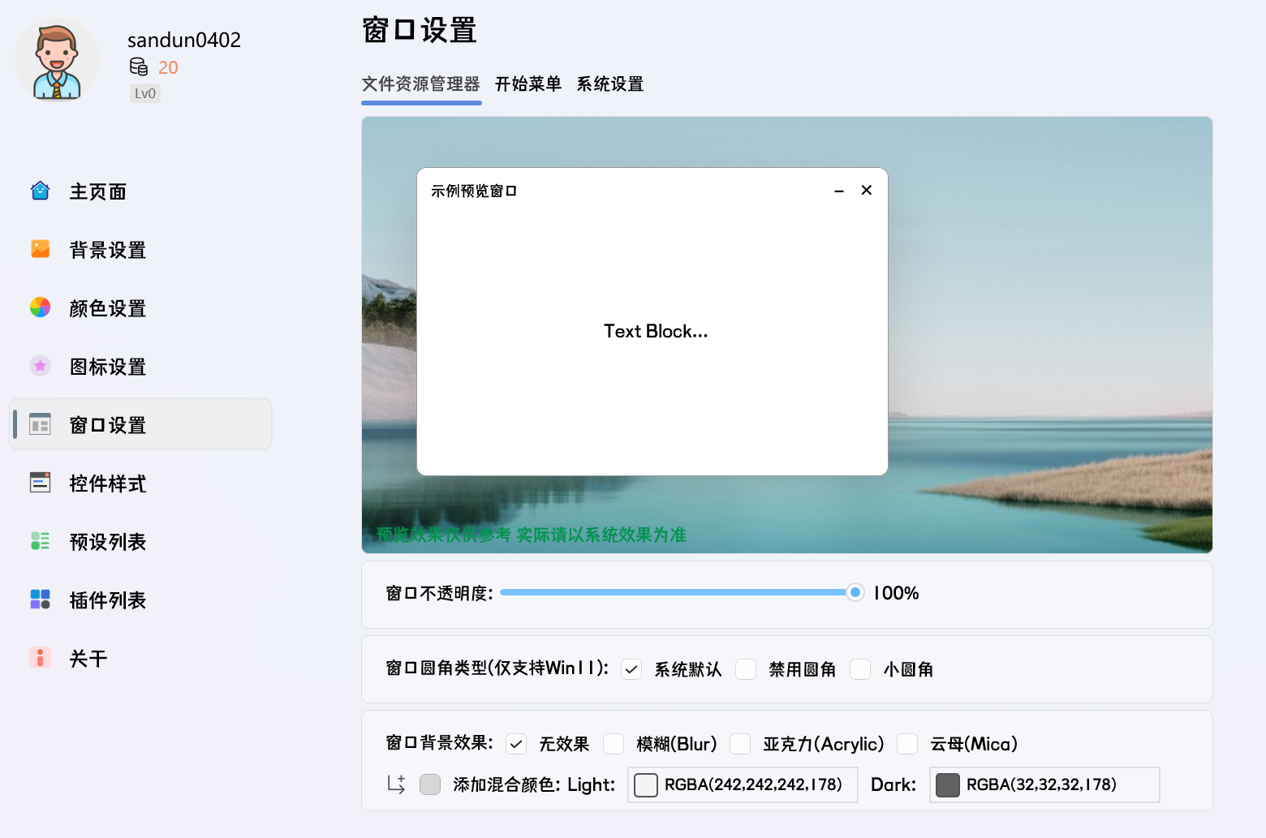Click the Text Block... sample text
Image resolution: width=1266 pixels, height=838 pixels.
point(656,331)
